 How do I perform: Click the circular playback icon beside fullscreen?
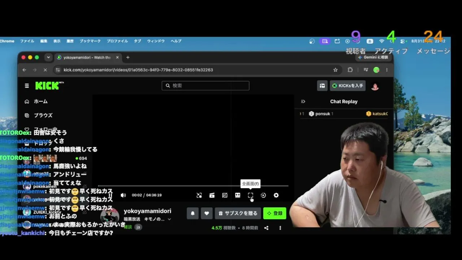tap(263, 195)
